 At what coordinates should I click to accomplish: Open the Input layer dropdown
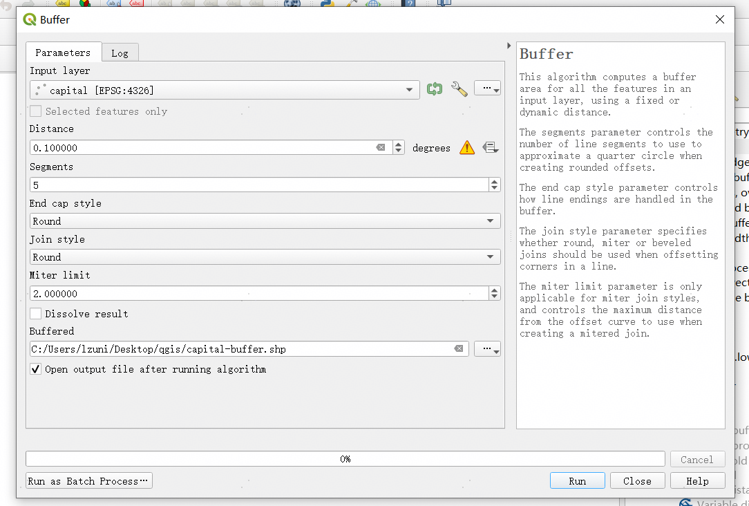[225, 90]
